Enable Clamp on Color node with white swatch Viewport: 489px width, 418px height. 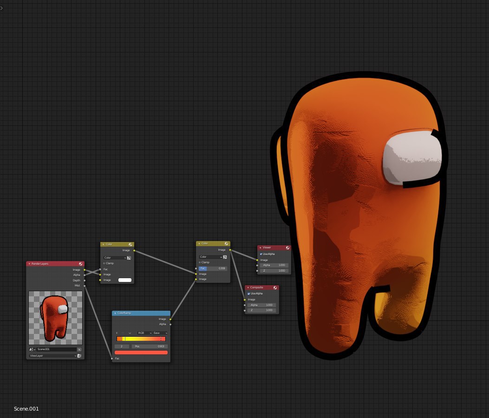coord(104,263)
